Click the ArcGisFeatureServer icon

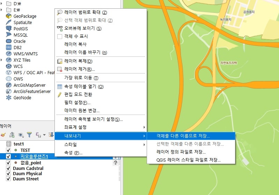8,91
